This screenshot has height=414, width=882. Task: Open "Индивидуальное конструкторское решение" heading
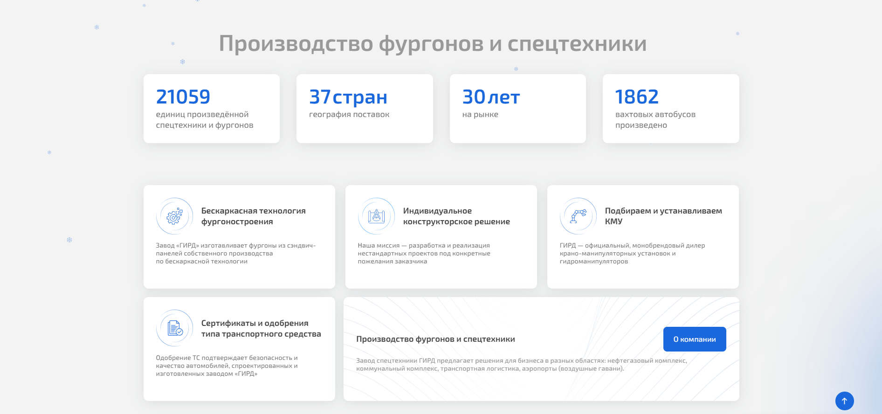[456, 216]
